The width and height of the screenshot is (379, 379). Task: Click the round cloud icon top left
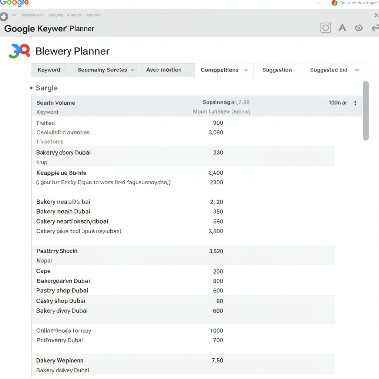pos(4,17)
